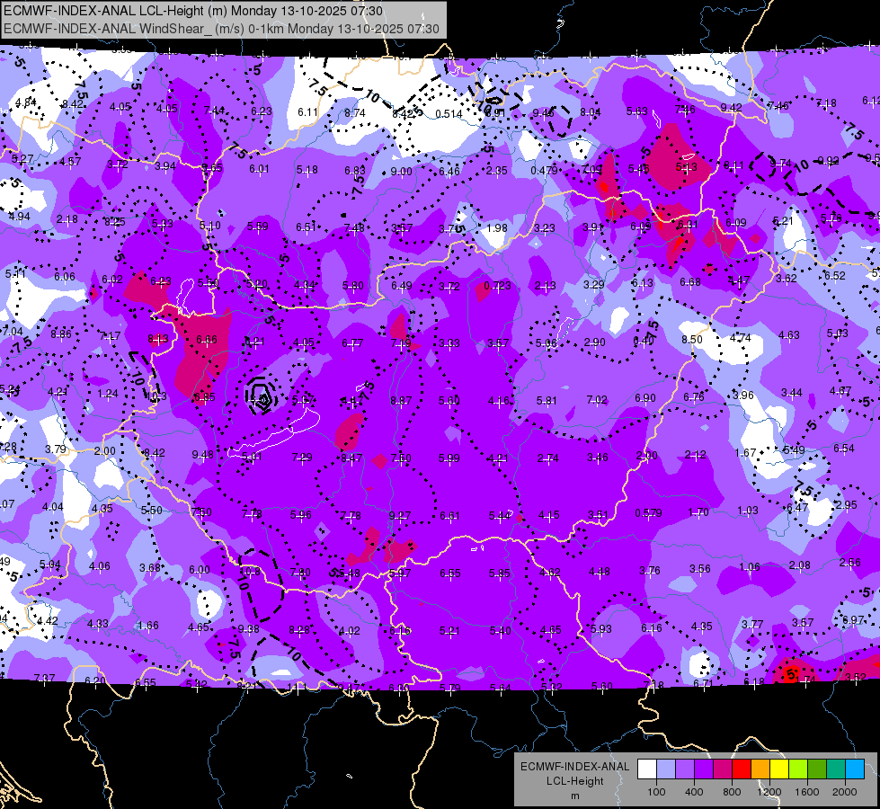This screenshot has width=880, height=809.
Task: Click the legend's LCL-Height caption
Action: 574,781
